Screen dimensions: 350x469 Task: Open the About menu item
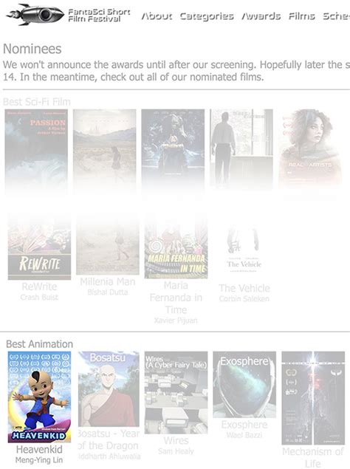click(x=157, y=16)
